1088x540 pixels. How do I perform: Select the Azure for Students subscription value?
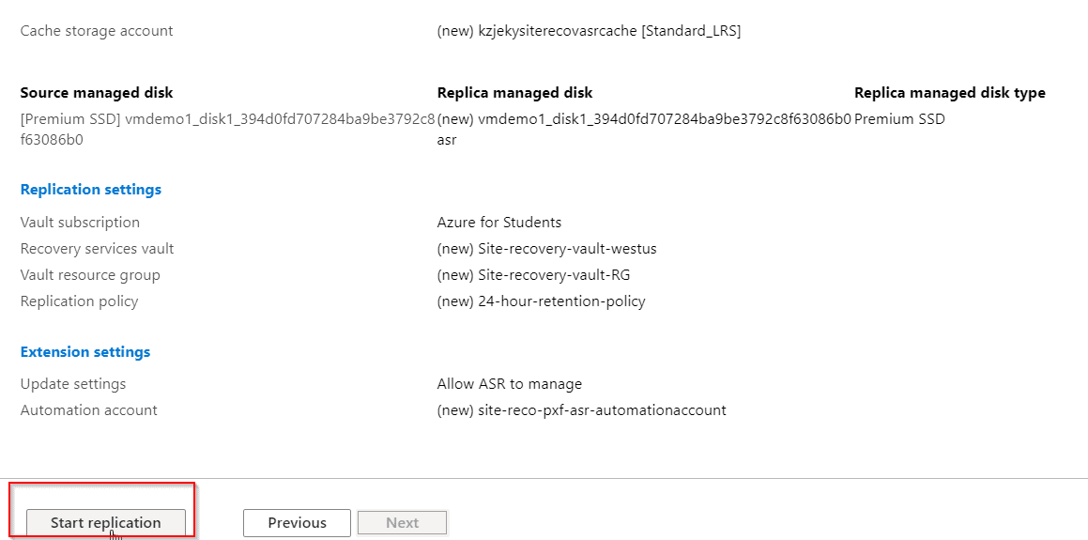point(499,223)
